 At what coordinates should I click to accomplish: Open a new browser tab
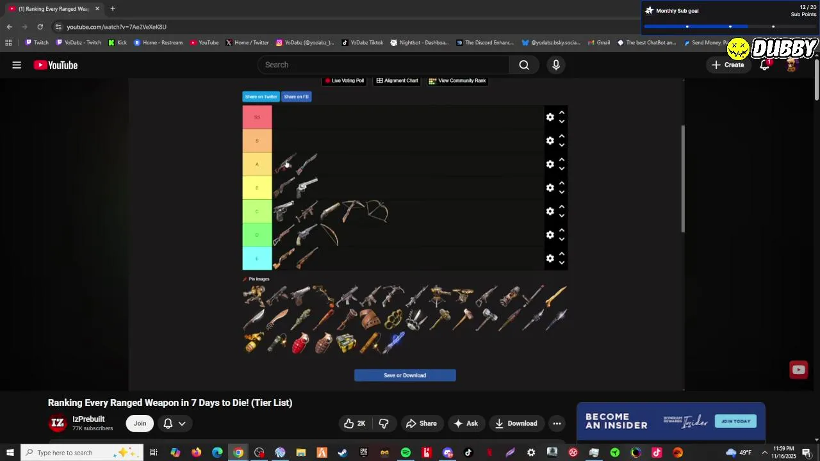pyautogui.click(x=113, y=9)
